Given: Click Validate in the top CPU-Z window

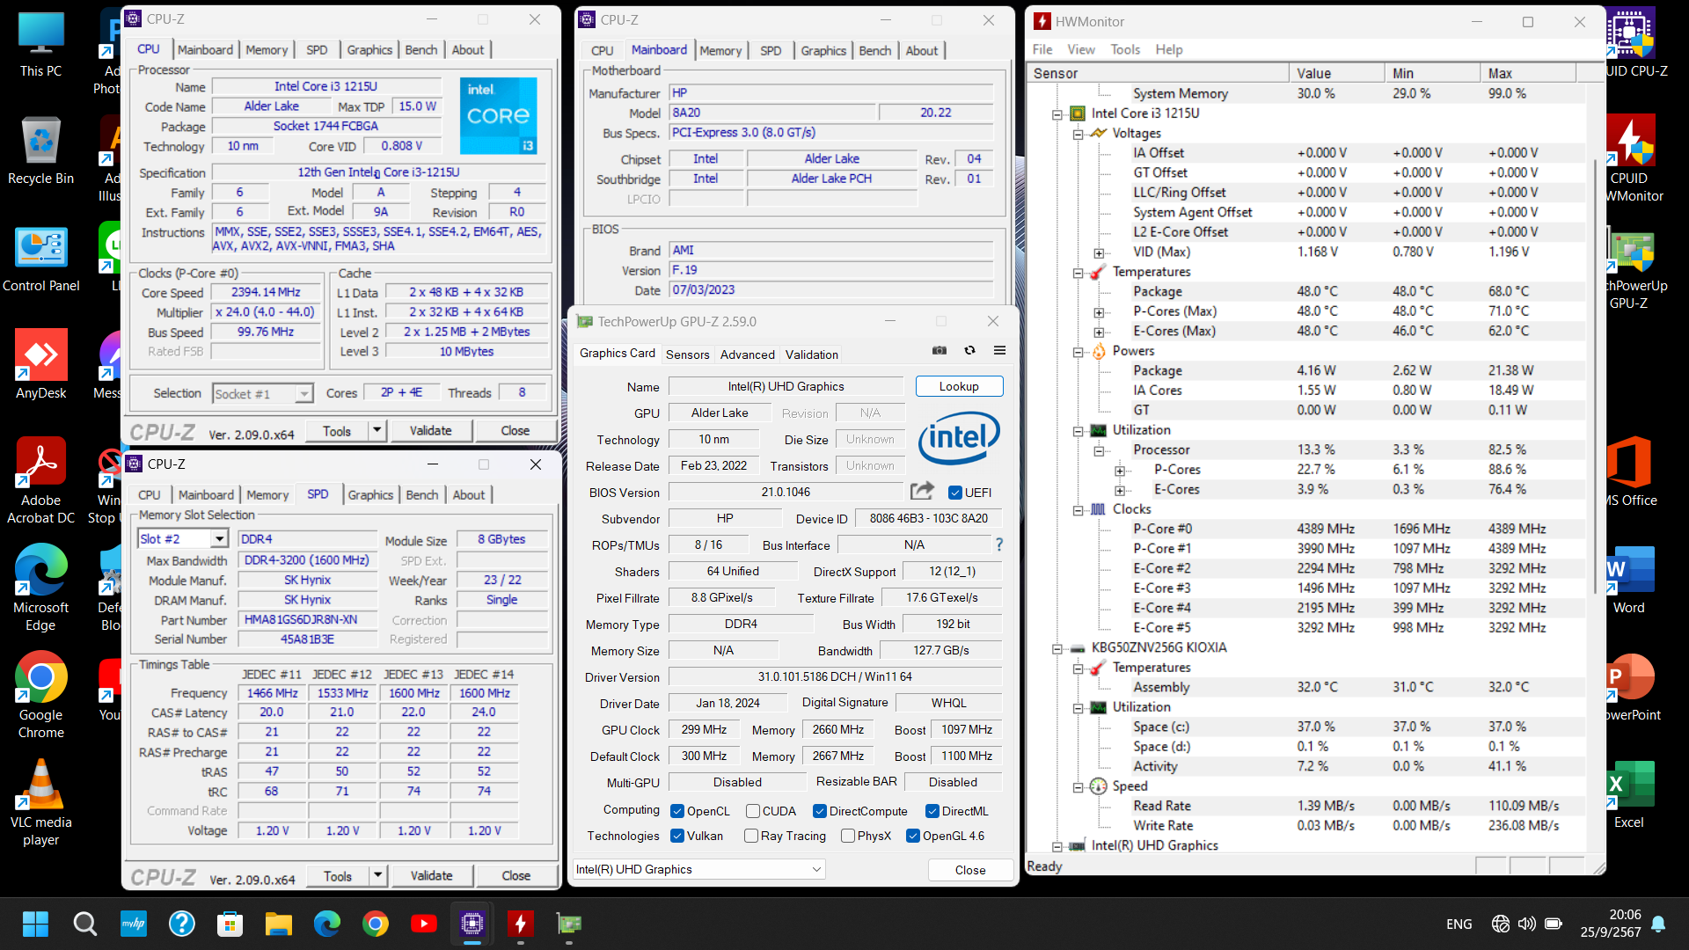Looking at the screenshot, I should click(431, 430).
